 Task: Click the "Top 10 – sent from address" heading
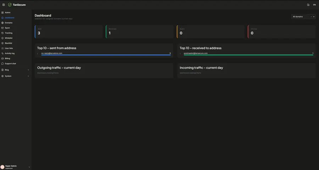pyautogui.click(x=57, y=48)
